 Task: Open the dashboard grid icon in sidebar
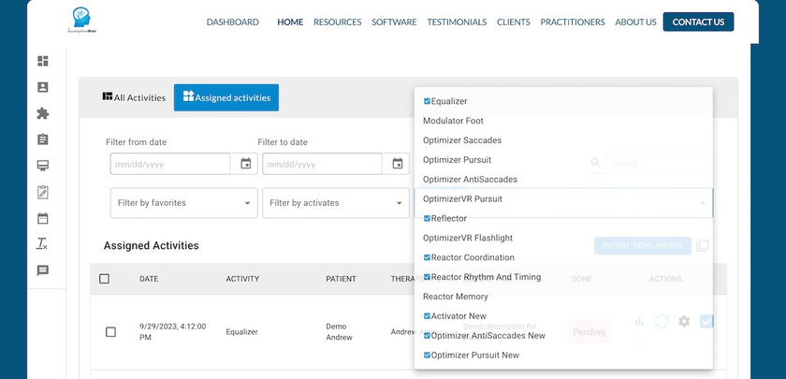pyautogui.click(x=43, y=61)
